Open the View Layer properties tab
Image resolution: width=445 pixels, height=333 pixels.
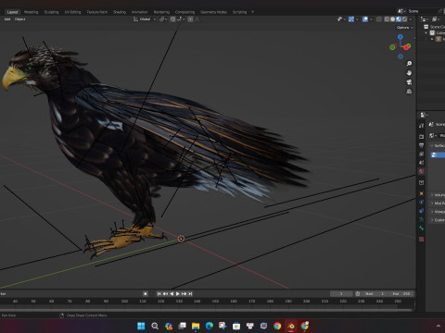421,154
